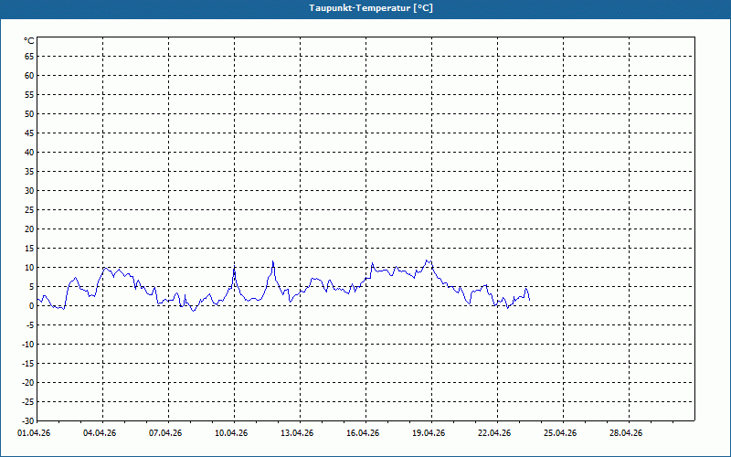Screen dimensions: 731x457
Task: Click the -15 value on the y-axis
Action: [27, 363]
